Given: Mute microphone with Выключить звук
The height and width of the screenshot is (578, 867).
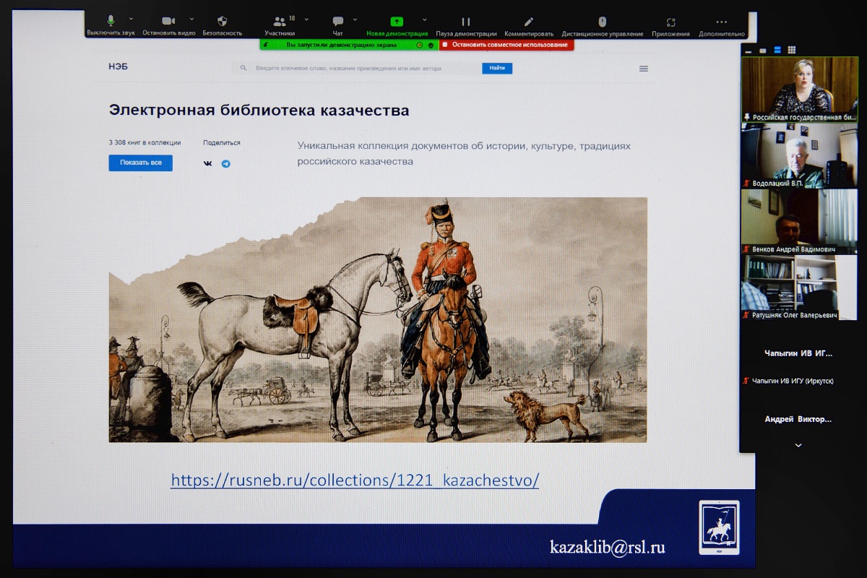Looking at the screenshot, I should pos(111,22).
